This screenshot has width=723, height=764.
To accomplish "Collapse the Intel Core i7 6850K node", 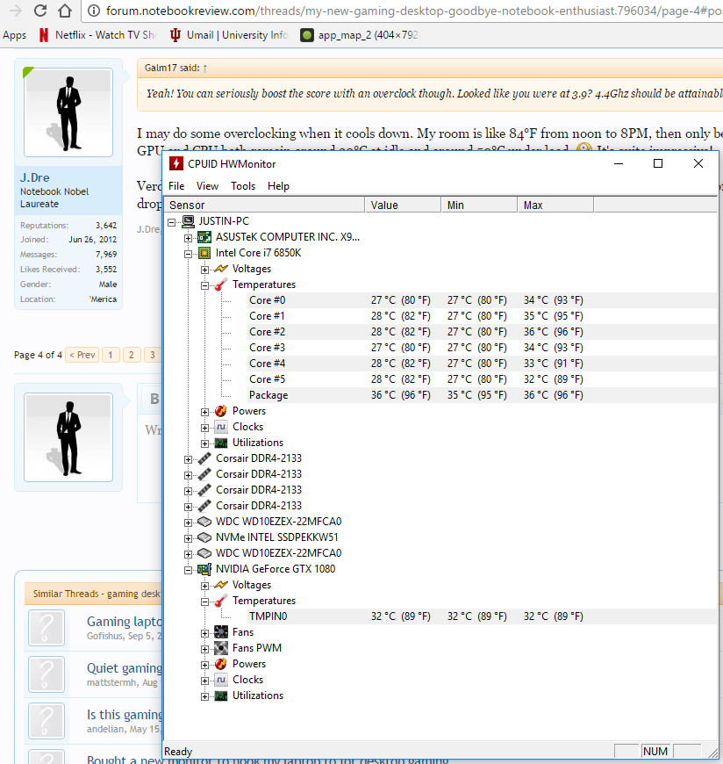I will pos(189,254).
